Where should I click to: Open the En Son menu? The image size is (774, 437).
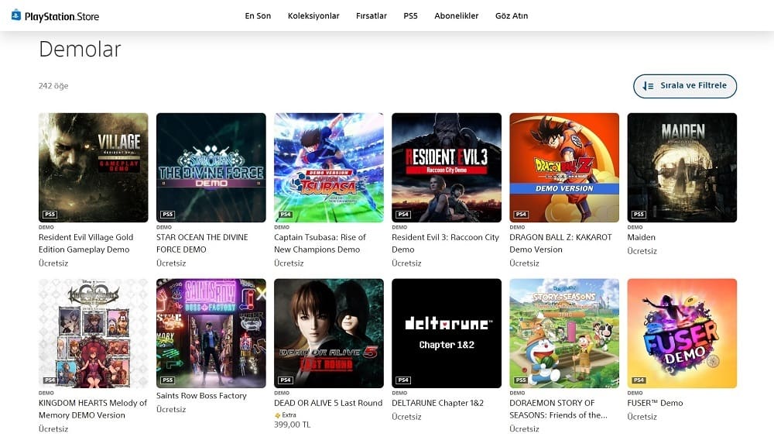258,15
